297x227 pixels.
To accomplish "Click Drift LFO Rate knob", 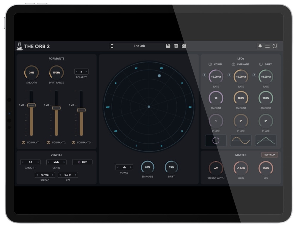I will pos(266,77).
